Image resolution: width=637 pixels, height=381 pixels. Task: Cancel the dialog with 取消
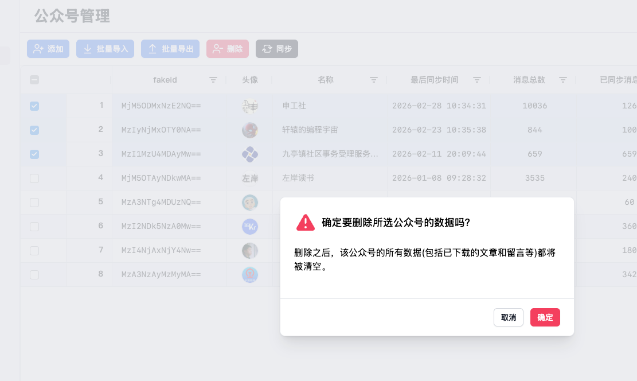508,317
